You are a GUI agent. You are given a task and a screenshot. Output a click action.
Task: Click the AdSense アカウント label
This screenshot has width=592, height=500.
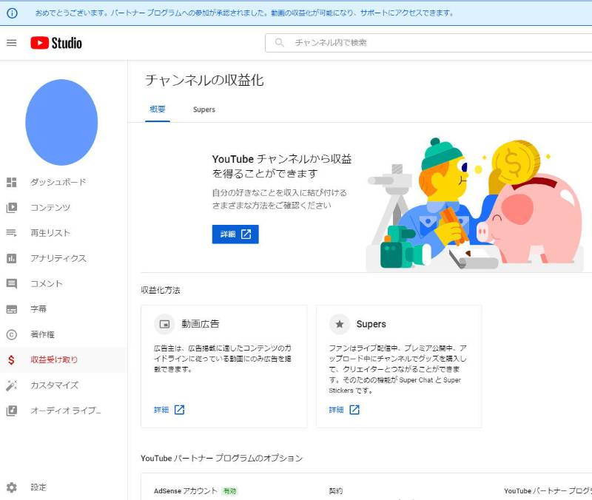186,491
